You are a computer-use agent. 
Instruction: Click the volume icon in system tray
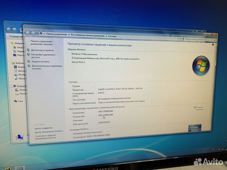[219, 149]
